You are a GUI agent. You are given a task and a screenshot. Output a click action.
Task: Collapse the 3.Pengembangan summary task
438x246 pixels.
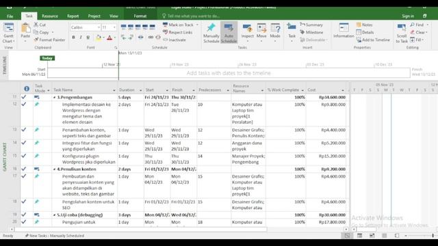click(55, 98)
